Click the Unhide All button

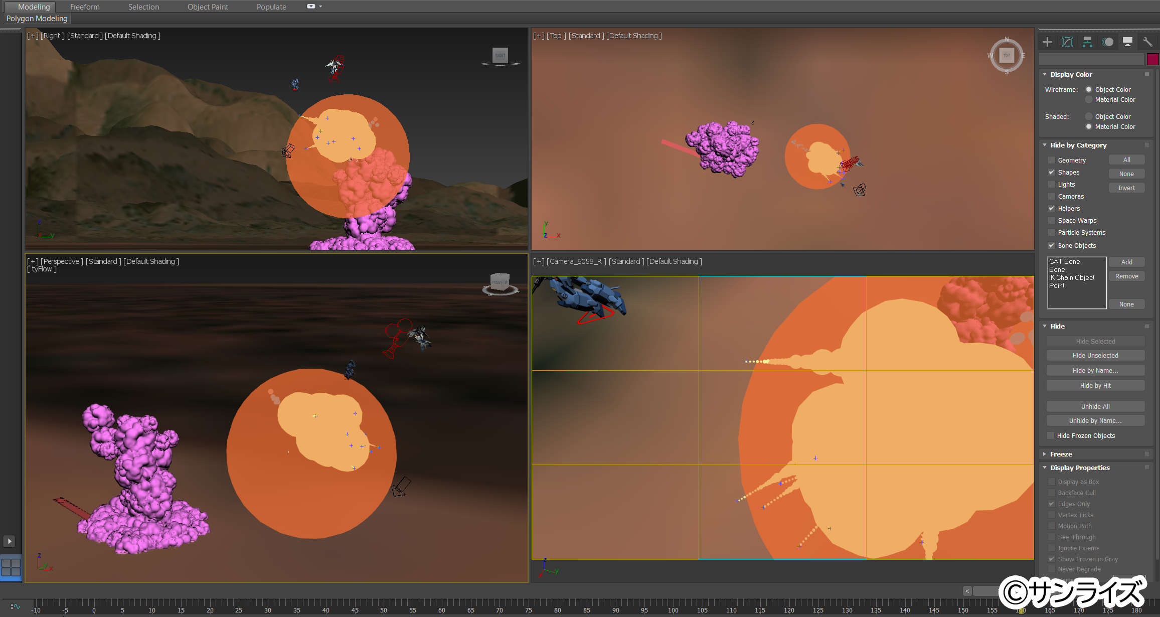(1095, 406)
